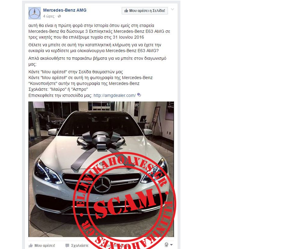Click the red SCAM stamp overlay
The image size is (285, 249).
coord(124,201)
